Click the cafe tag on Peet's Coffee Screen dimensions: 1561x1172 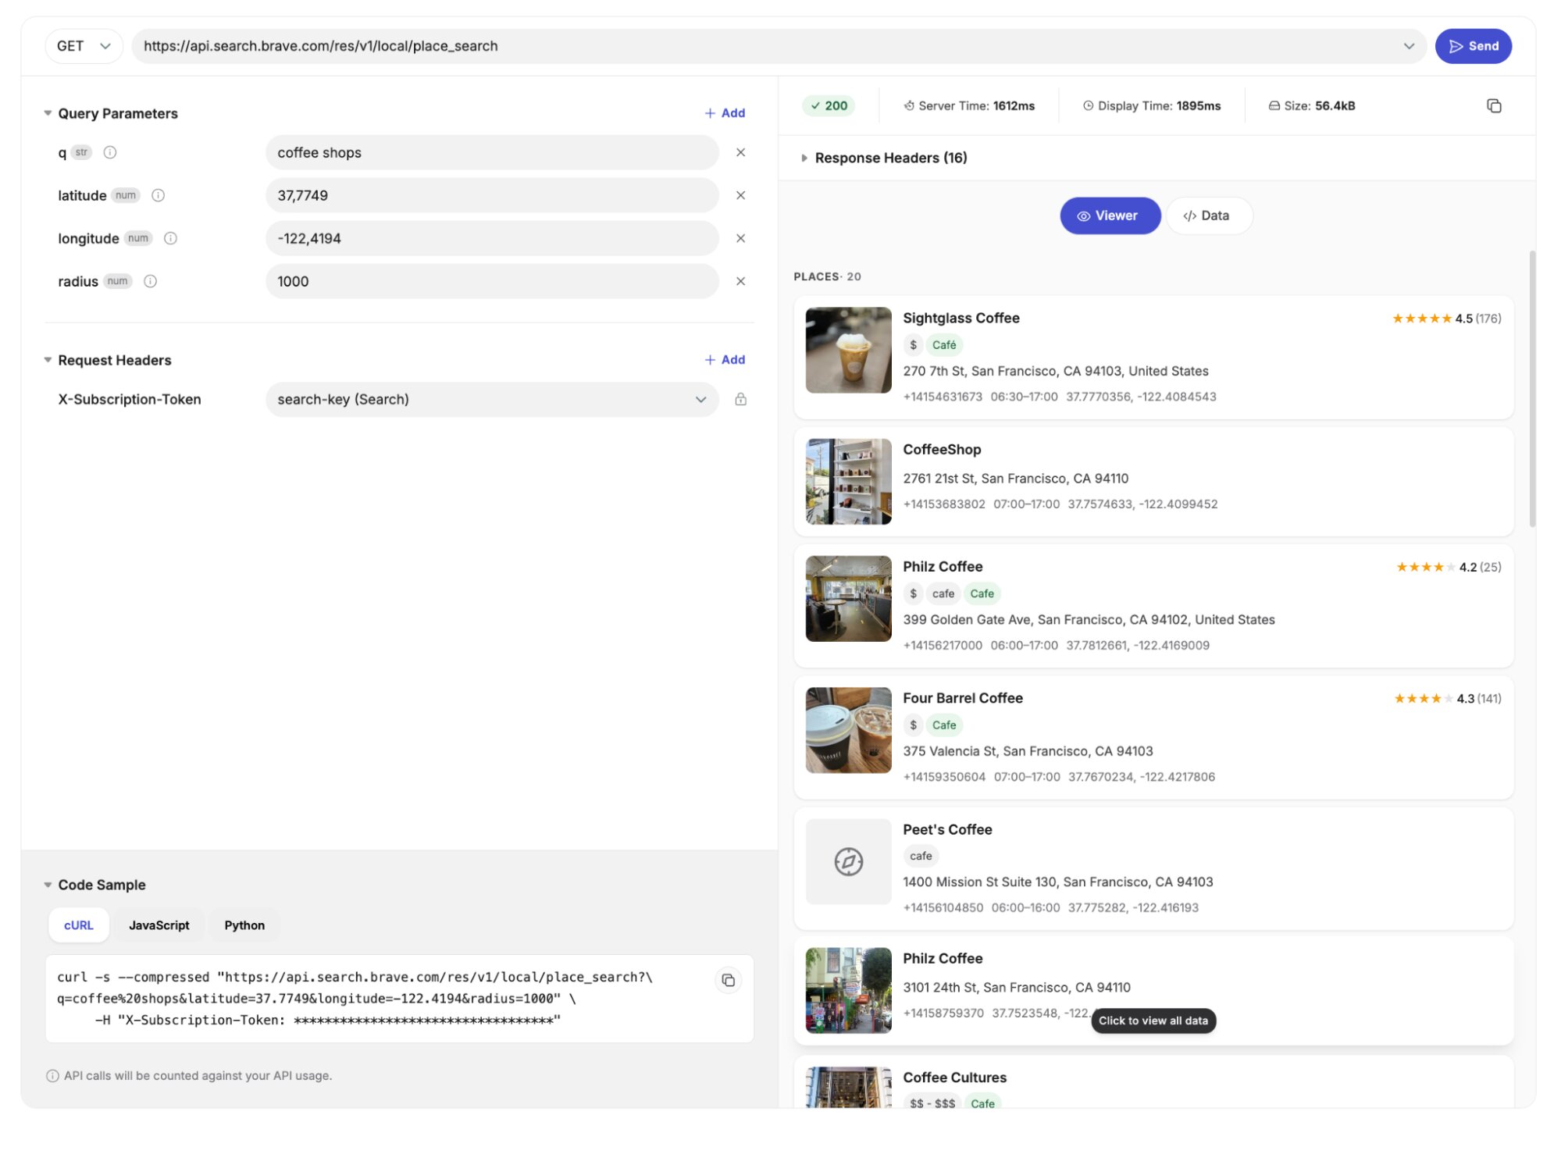pos(921,856)
